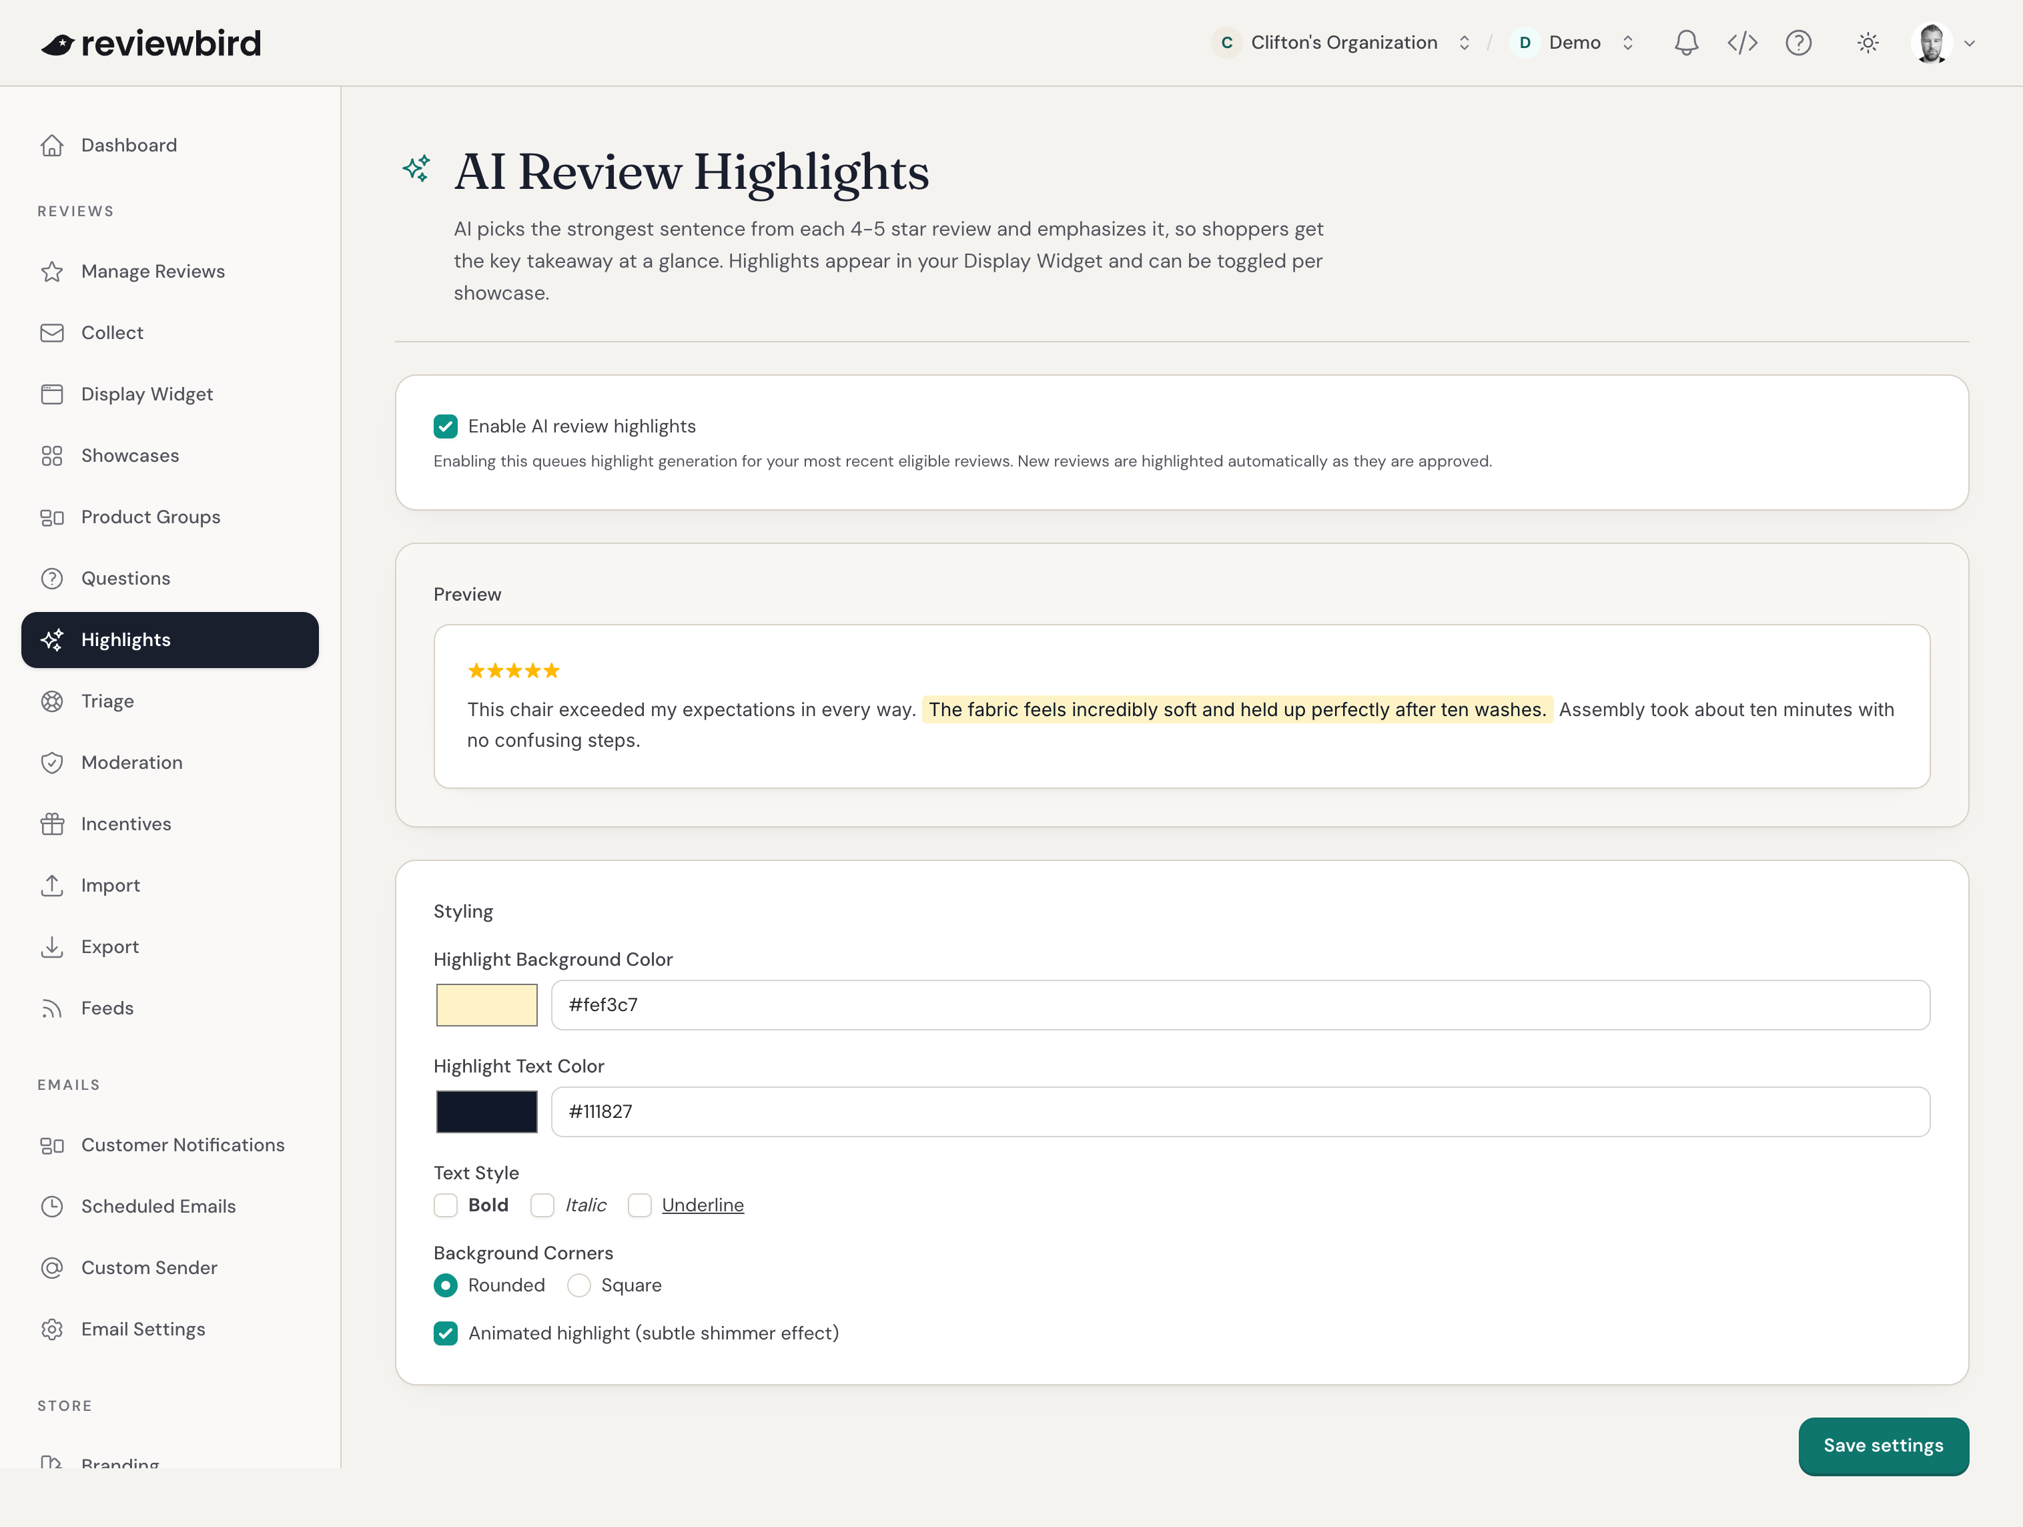Image resolution: width=2023 pixels, height=1527 pixels.
Task: Open the highlight background color swatch
Action: point(486,1006)
